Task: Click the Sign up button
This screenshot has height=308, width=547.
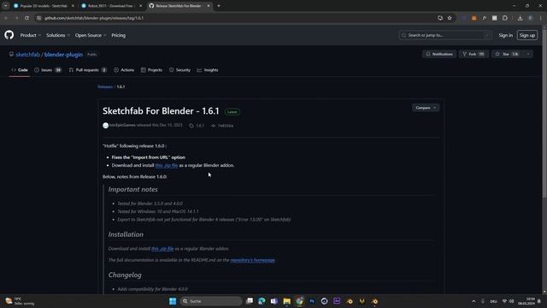Action: [x=526, y=35]
